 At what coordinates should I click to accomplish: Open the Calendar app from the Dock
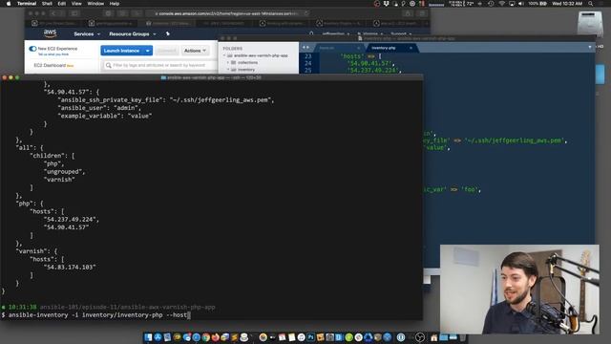[x=283, y=337]
